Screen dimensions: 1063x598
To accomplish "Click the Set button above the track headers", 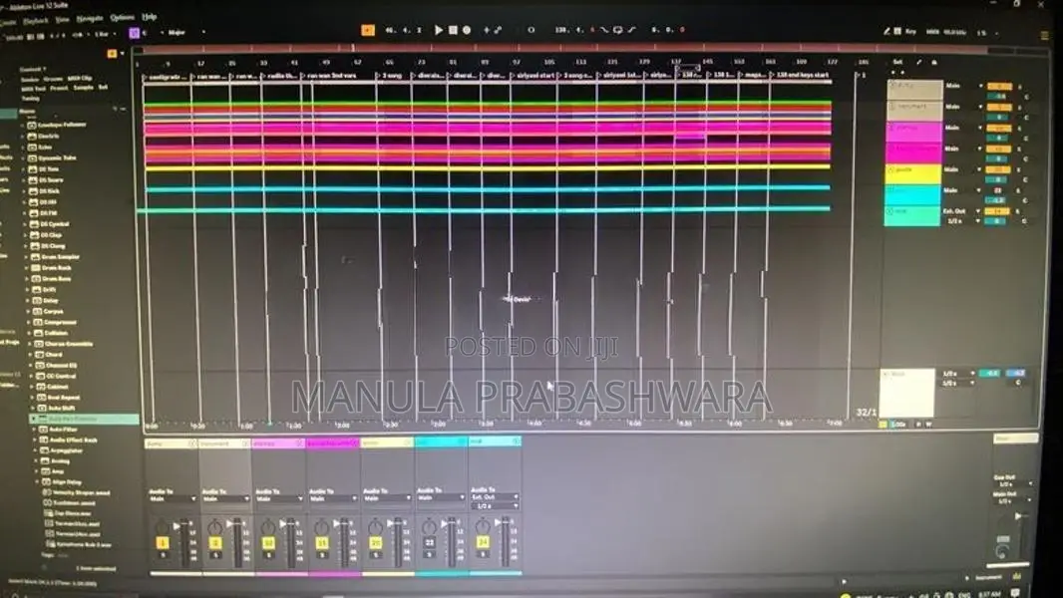I will coord(897,63).
